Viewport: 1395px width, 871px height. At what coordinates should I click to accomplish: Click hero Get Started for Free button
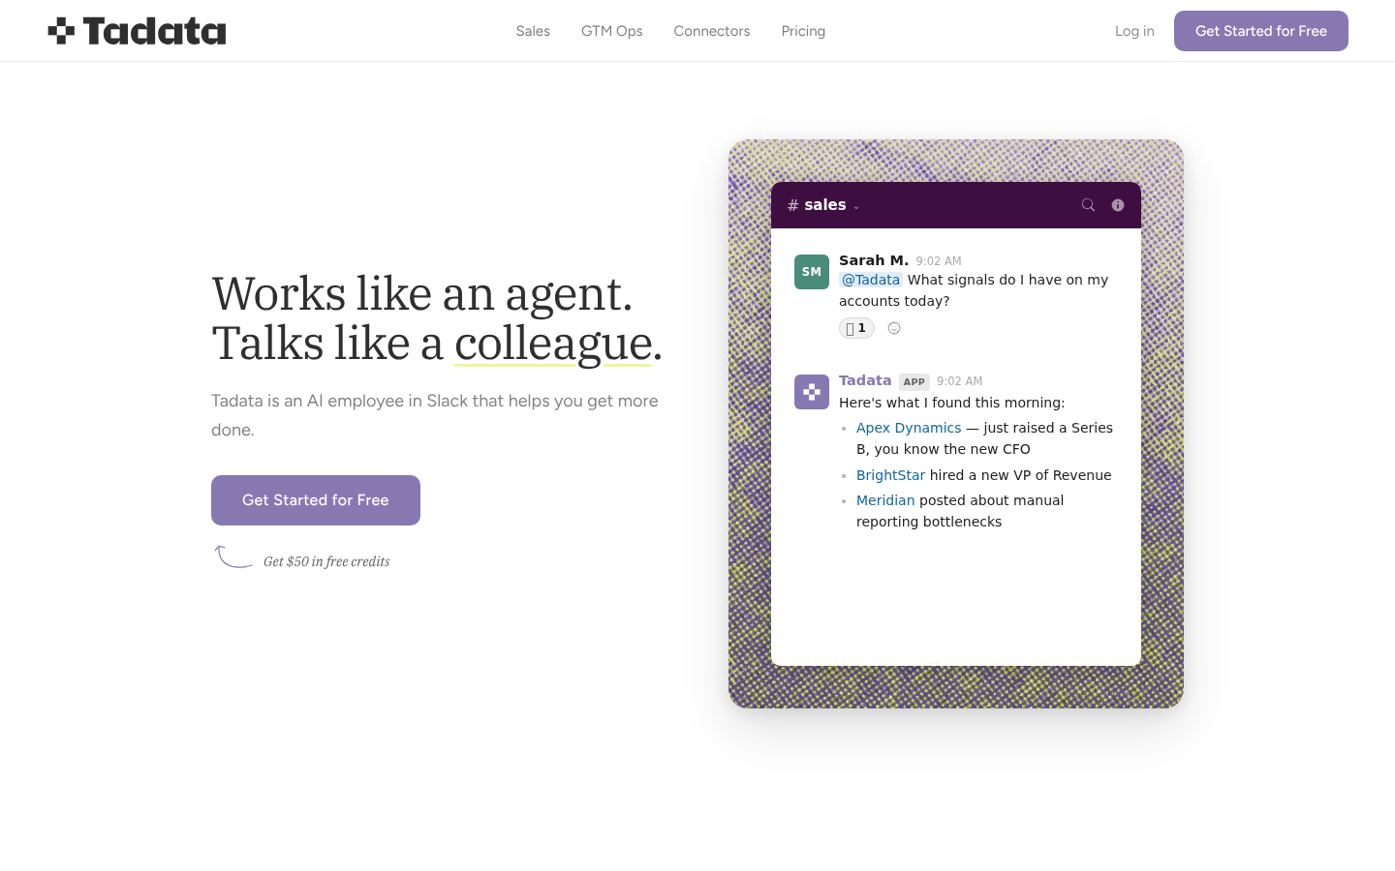(x=316, y=500)
